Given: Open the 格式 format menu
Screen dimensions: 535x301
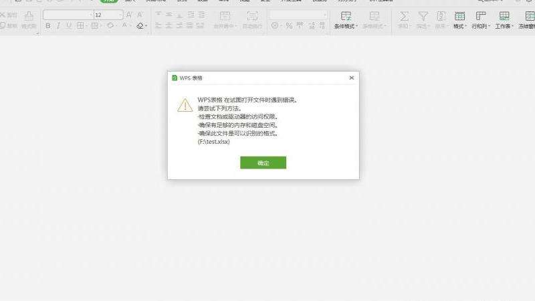Looking at the screenshot, I should point(459,20).
